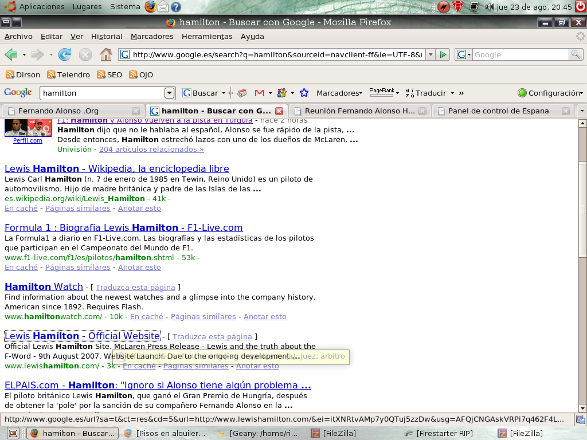This screenshot has width=587, height=440.
Task: Close the Panel de control de Espana tab
Action: click(566, 111)
